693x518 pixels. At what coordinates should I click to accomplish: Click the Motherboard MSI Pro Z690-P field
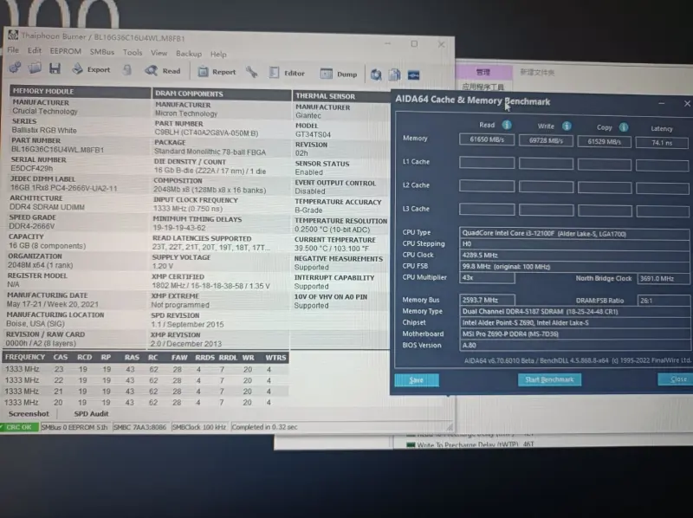click(x=574, y=334)
